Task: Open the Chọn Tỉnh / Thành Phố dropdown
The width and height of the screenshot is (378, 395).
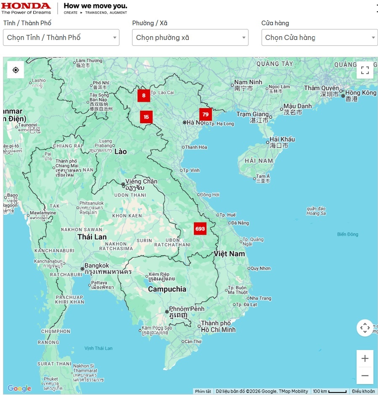Action: coord(61,37)
